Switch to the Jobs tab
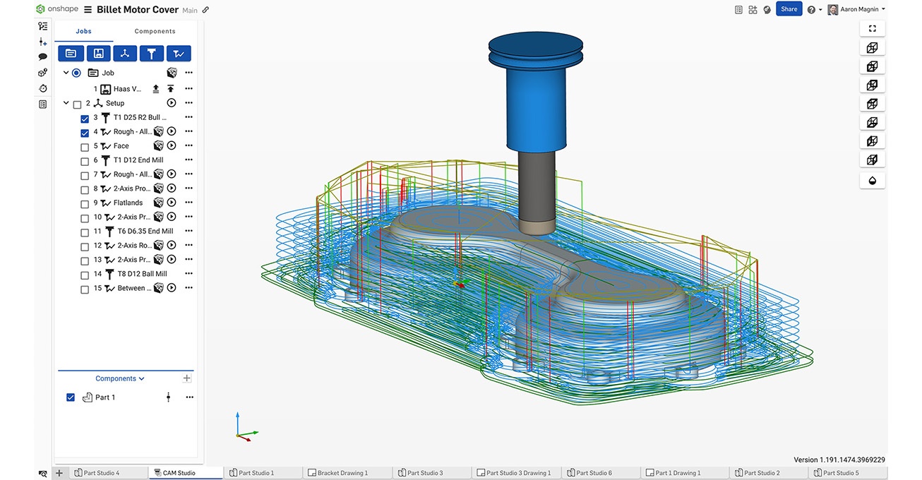Image resolution: width=922 pixels, height=480 pixels. point(84,31)
